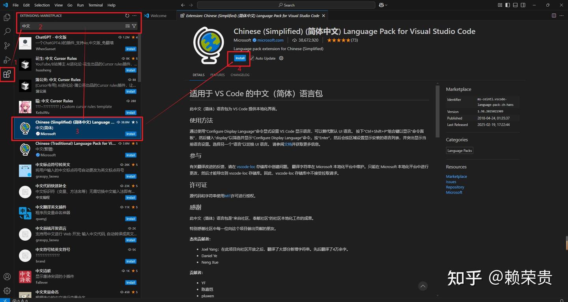568x302 pixels.
Task: Open the Terminal menu
Action: pyautogui.click(x=95, y=5)
